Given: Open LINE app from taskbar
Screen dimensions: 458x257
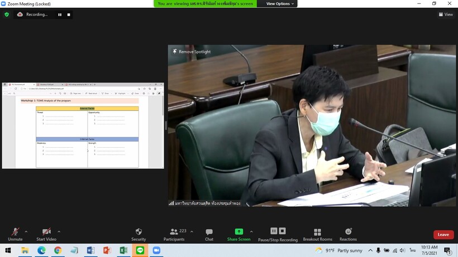Looking at the screenshot, I should click(x=140, y=250).
